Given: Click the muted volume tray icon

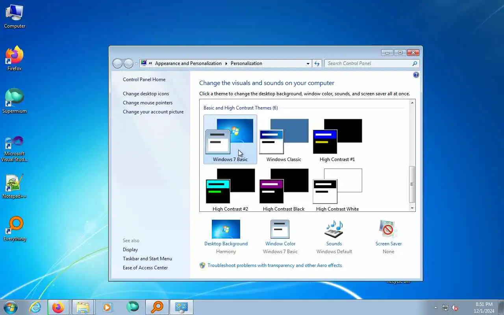Looking at the screenshot, I should pyautogui.click(x=455, y=308).
